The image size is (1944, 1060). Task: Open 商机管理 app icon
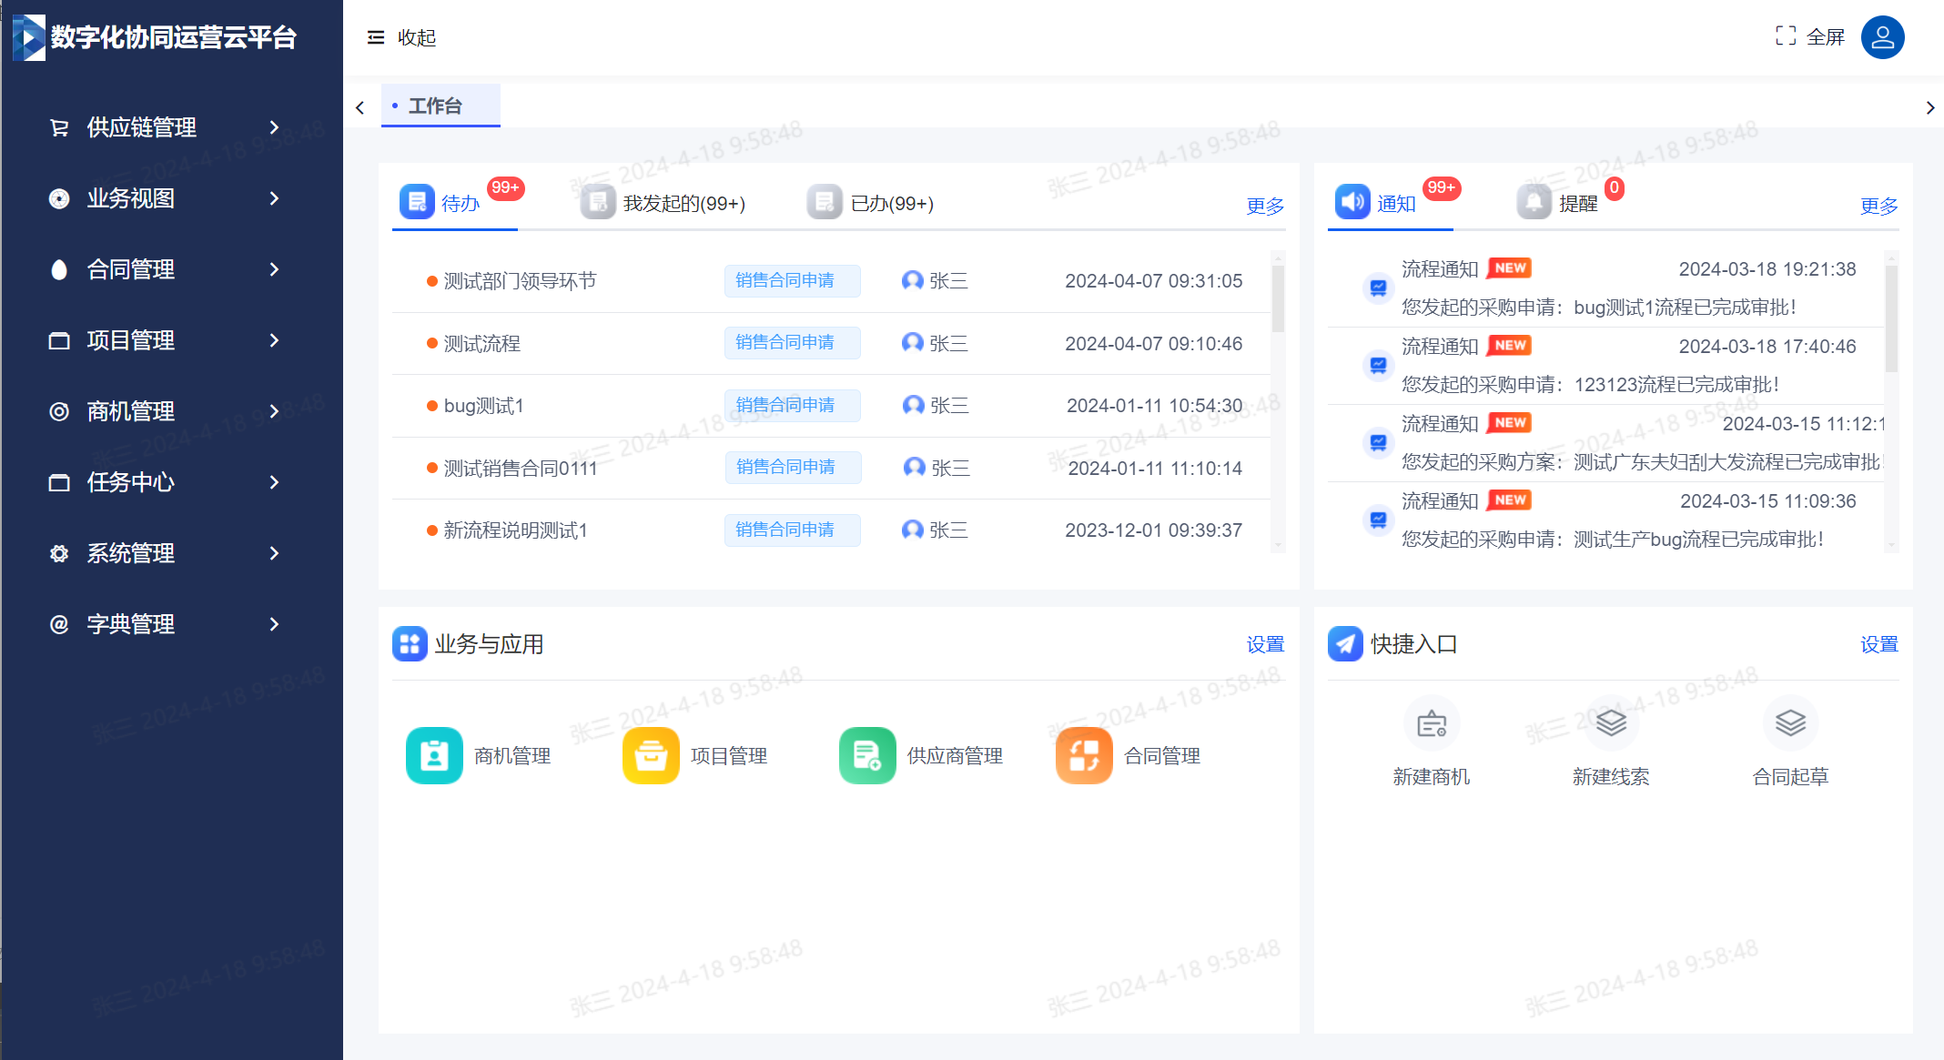click(434, 755)
